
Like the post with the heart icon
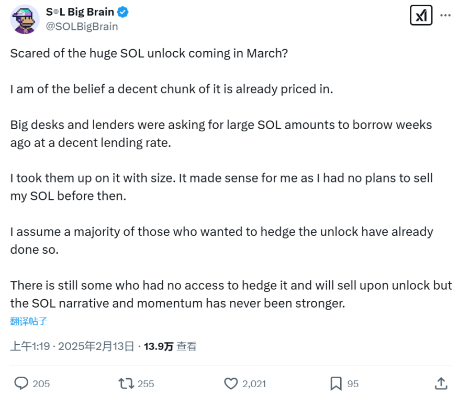point(231,383)
